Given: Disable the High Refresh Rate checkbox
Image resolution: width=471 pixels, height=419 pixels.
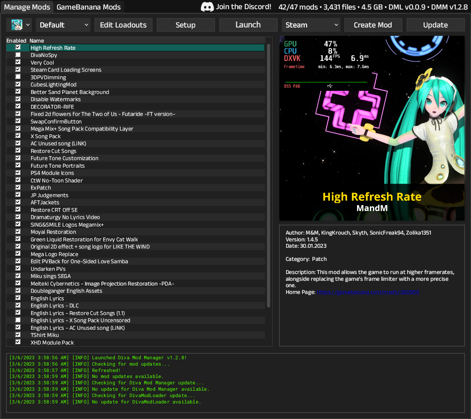Looking at the screenshot, I should [18, 47].
